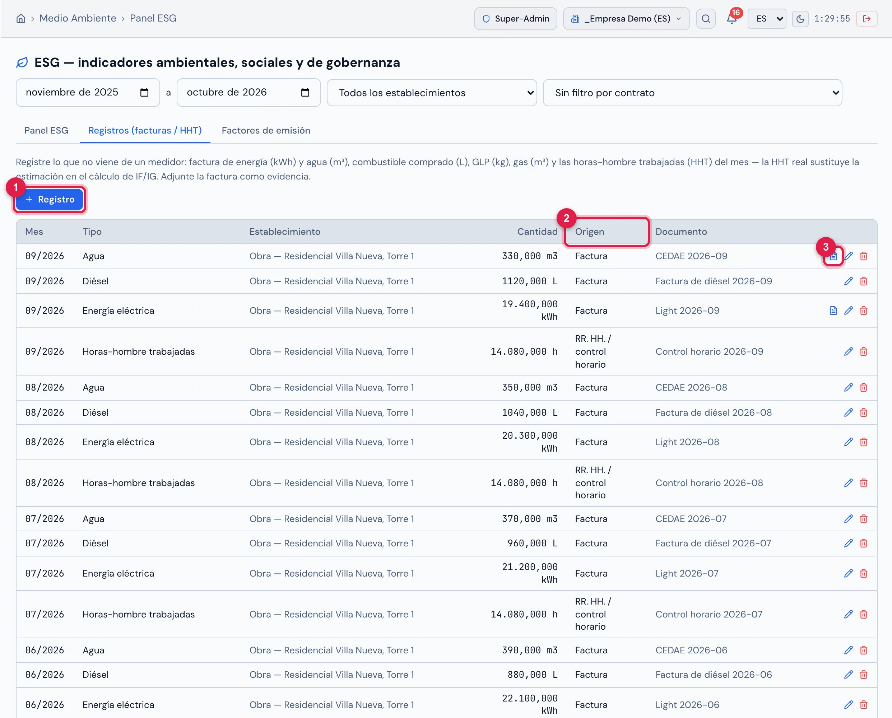Open the global search icon
Image resolution: width=892 pixels, height=718 pixels.
coord(706,19)
